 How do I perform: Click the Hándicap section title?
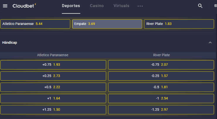click(x=10, y=42)
